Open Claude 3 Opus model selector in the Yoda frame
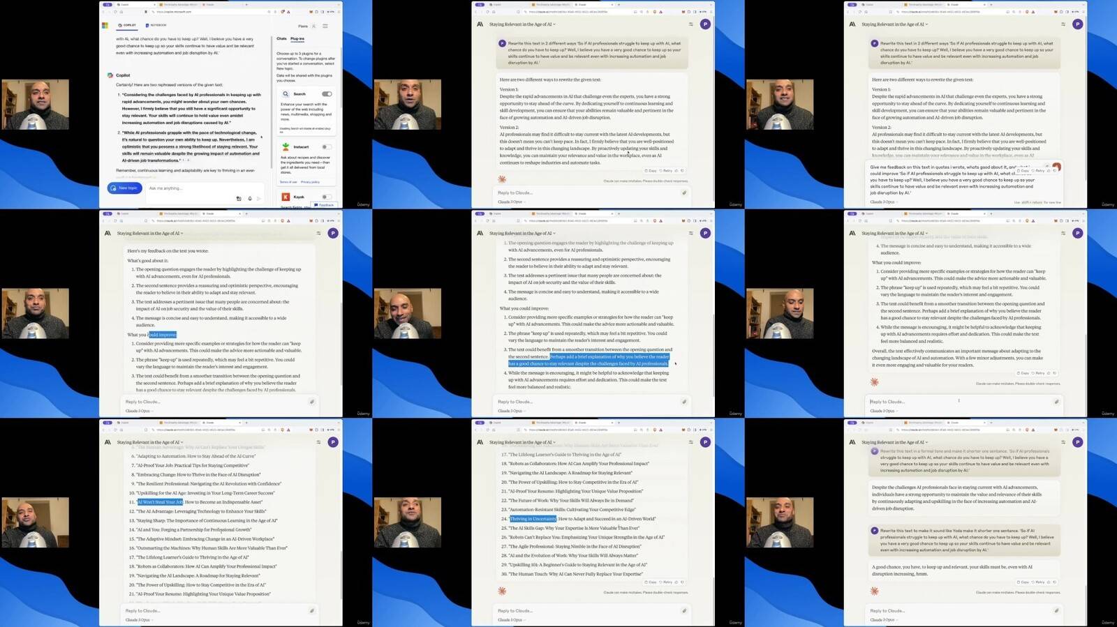The height and width of the screenshot is (627, 1117). (x=883, y=620)
